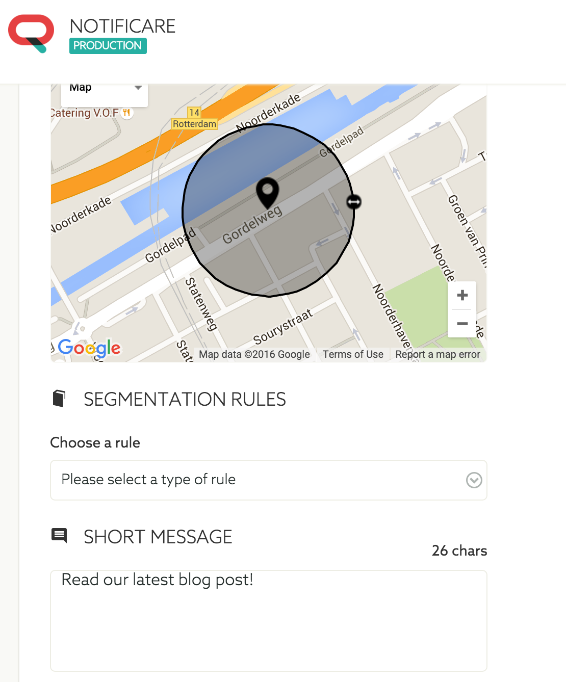Click the Rotterdam 14 highway label
Screen dimensions: 566x682
(x=194, y=119)
